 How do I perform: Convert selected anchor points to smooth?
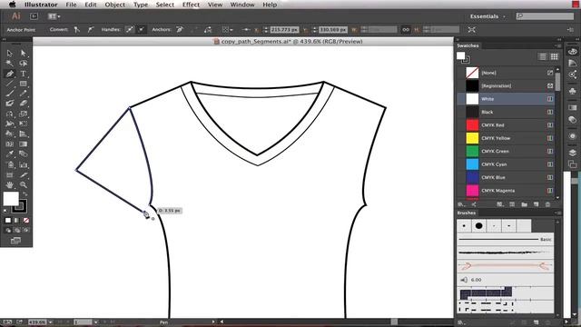(x=91, y=30)
